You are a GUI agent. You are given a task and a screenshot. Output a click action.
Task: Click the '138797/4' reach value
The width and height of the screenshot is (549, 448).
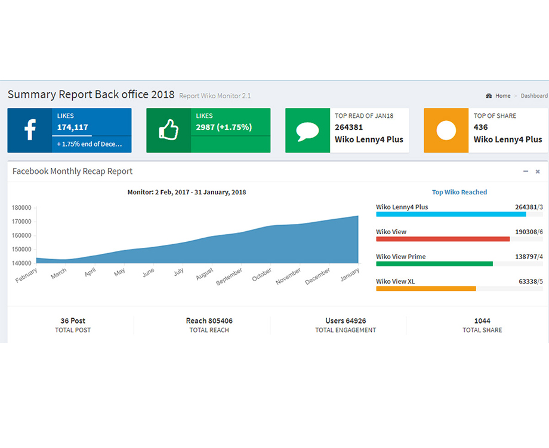529,257
